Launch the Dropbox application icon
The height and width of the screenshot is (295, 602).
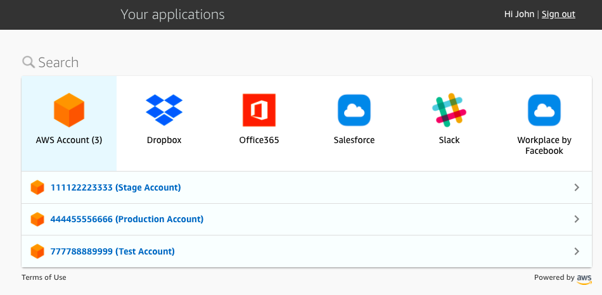[x=164, y=110]
